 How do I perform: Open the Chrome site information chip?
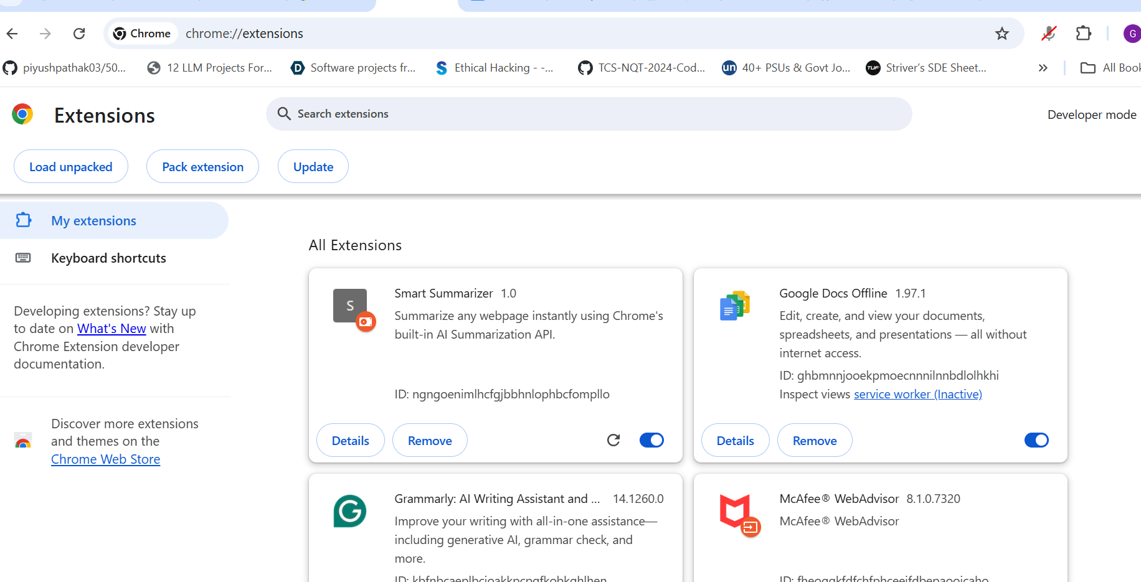(143, 34)
